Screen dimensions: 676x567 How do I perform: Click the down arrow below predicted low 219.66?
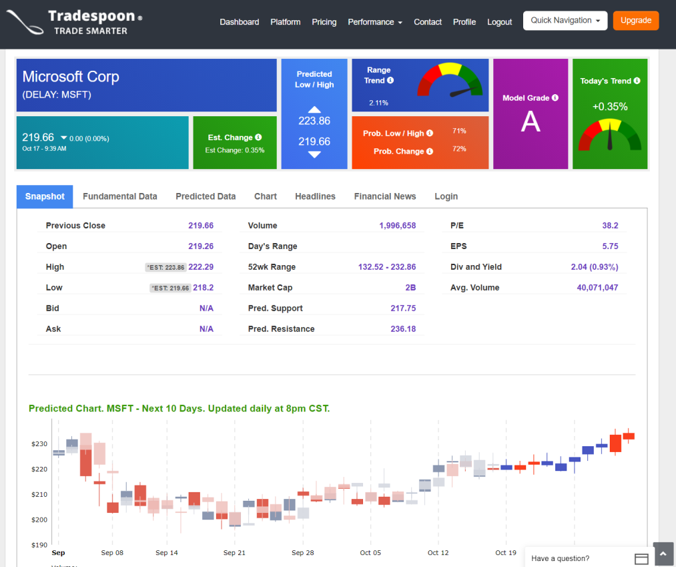point(314,154)
